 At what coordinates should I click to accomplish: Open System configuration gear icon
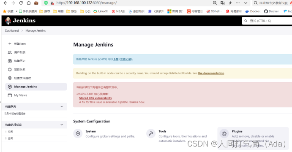tap(78, 133)
